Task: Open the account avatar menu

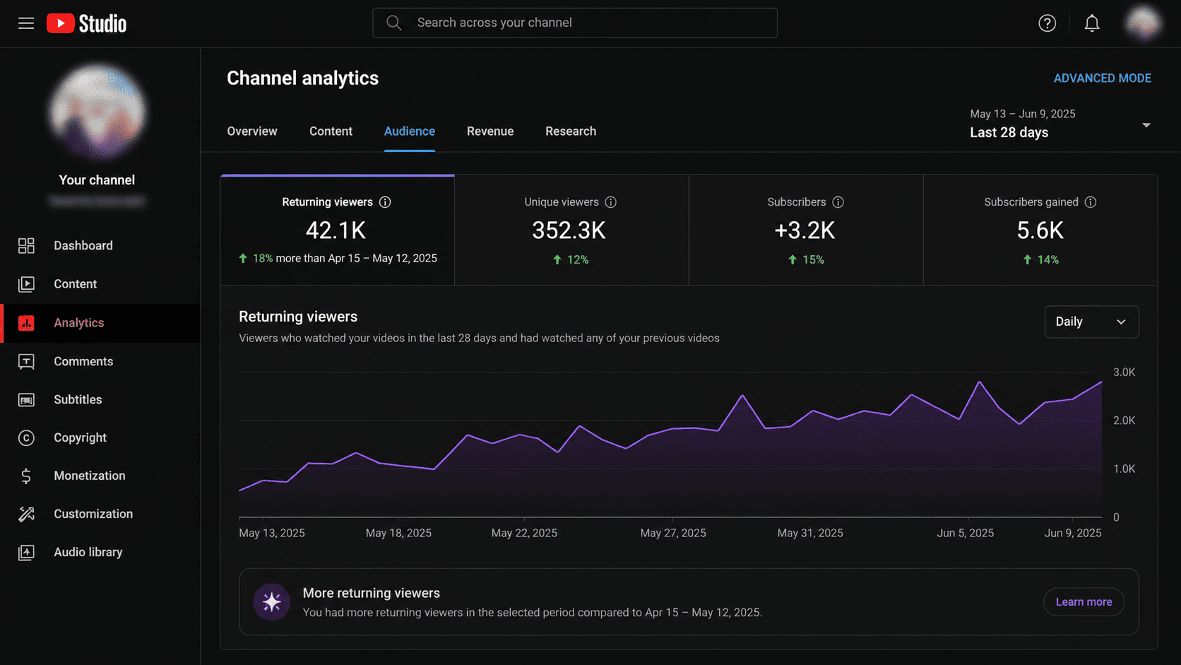Action: pyautogui.click(x=1143, y=23)
